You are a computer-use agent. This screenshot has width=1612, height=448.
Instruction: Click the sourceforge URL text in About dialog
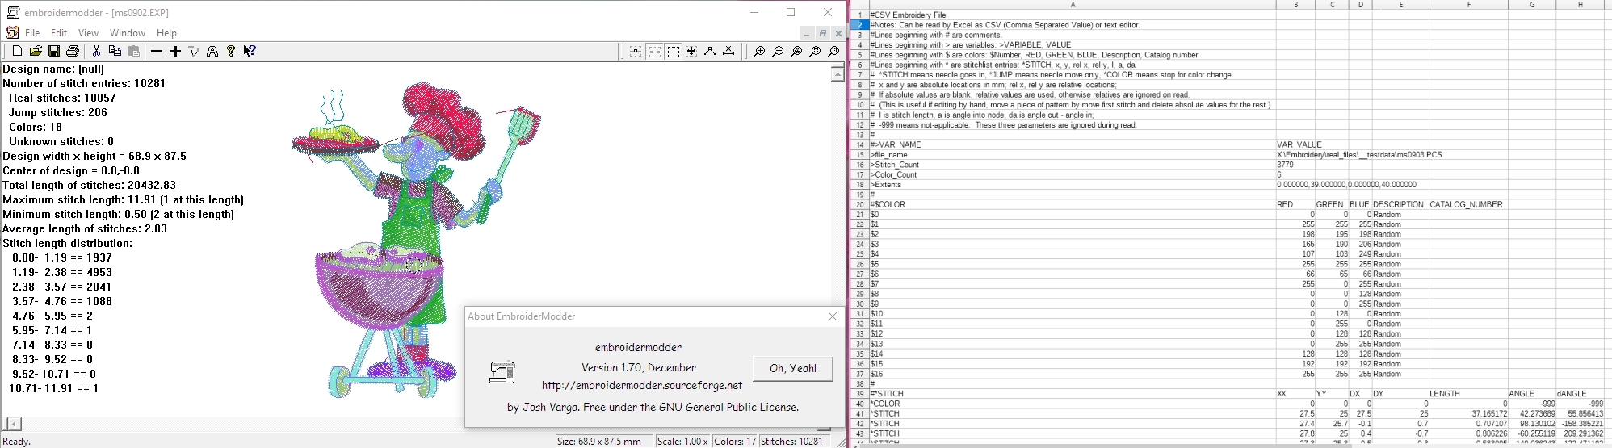point(642,386)
